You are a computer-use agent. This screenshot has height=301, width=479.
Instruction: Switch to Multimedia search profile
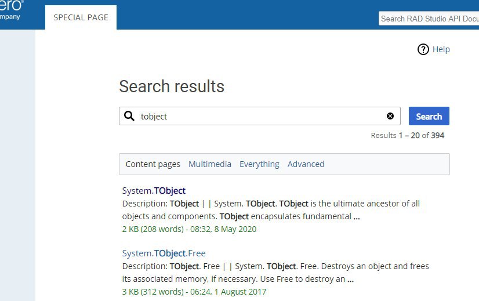(210, 164)
